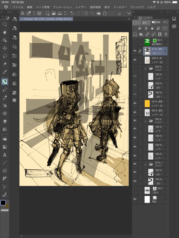Click the Undo arrow in command bar
The image size is (179, 238).
(72, 13)
